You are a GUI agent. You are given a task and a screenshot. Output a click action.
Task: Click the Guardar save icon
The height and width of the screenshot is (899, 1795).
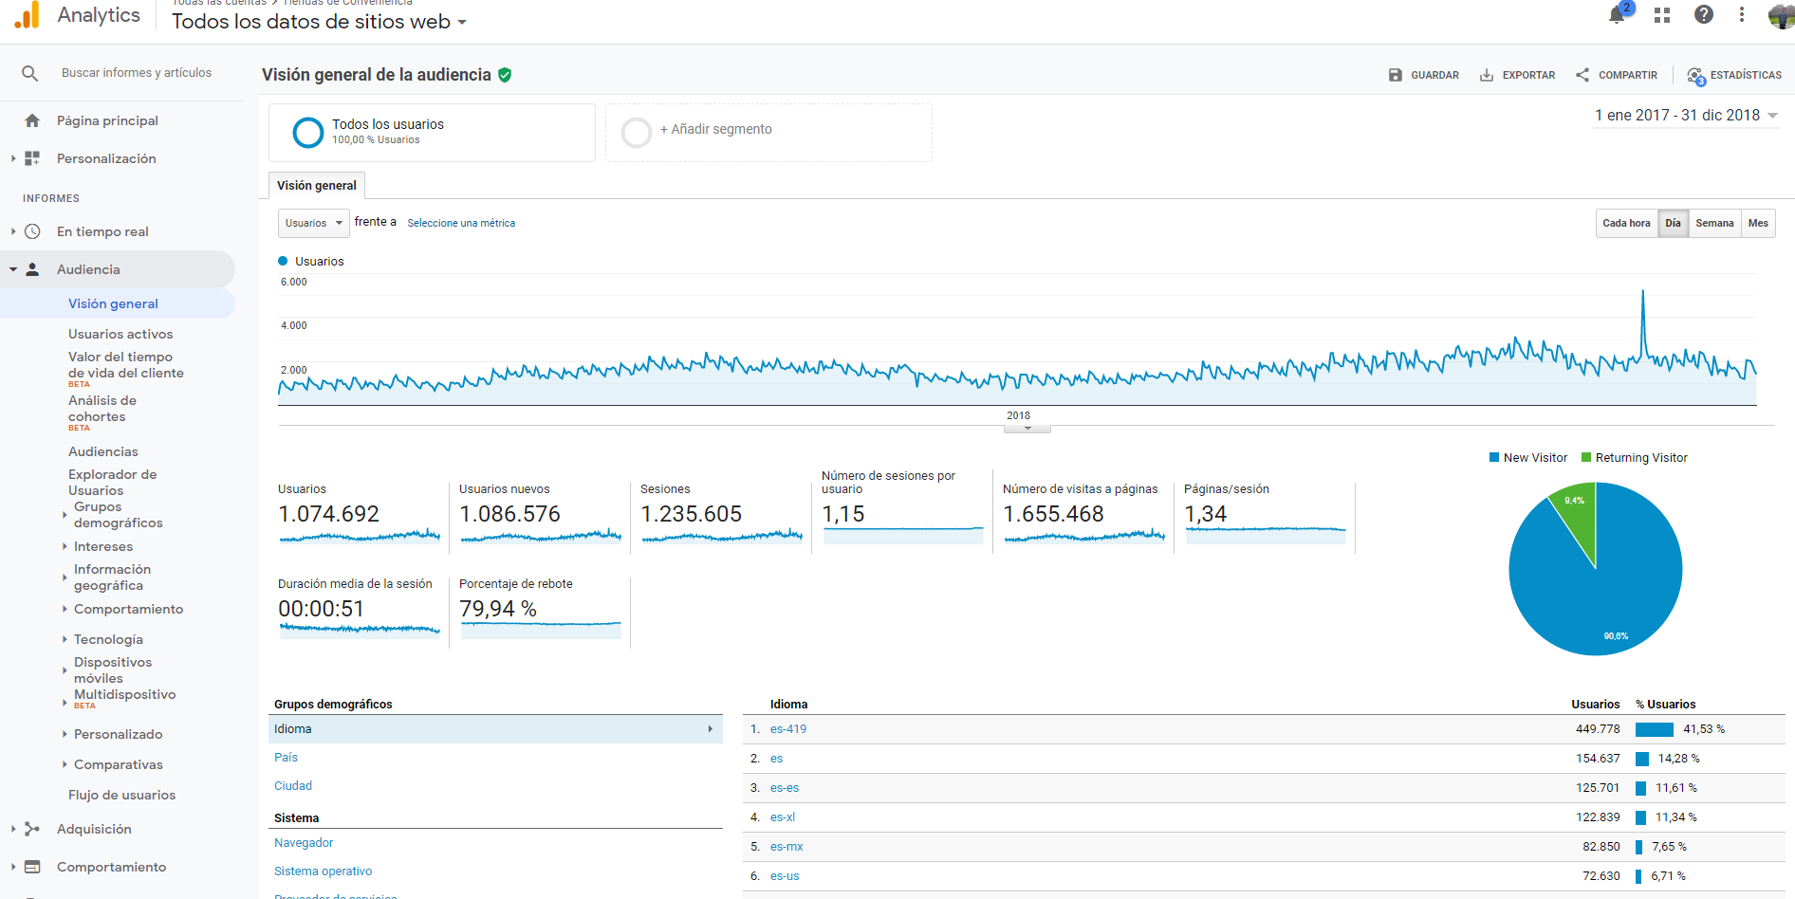point(1396,75)
